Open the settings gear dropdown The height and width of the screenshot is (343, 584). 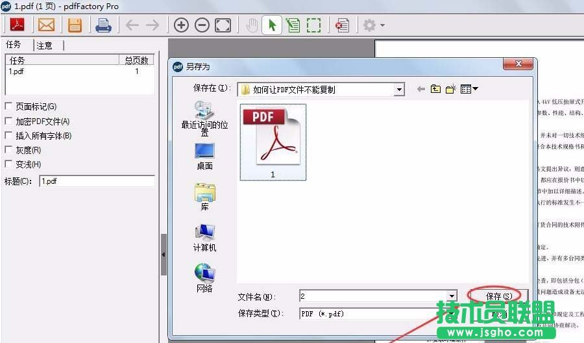(374, 25)
